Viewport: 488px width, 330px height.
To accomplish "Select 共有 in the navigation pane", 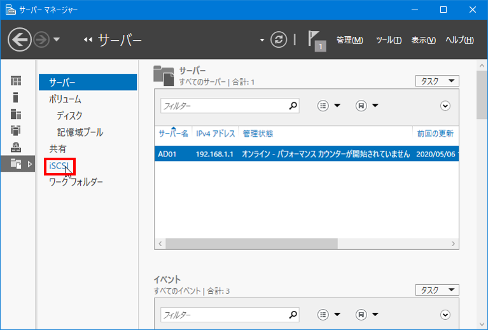I will [57, 149].
